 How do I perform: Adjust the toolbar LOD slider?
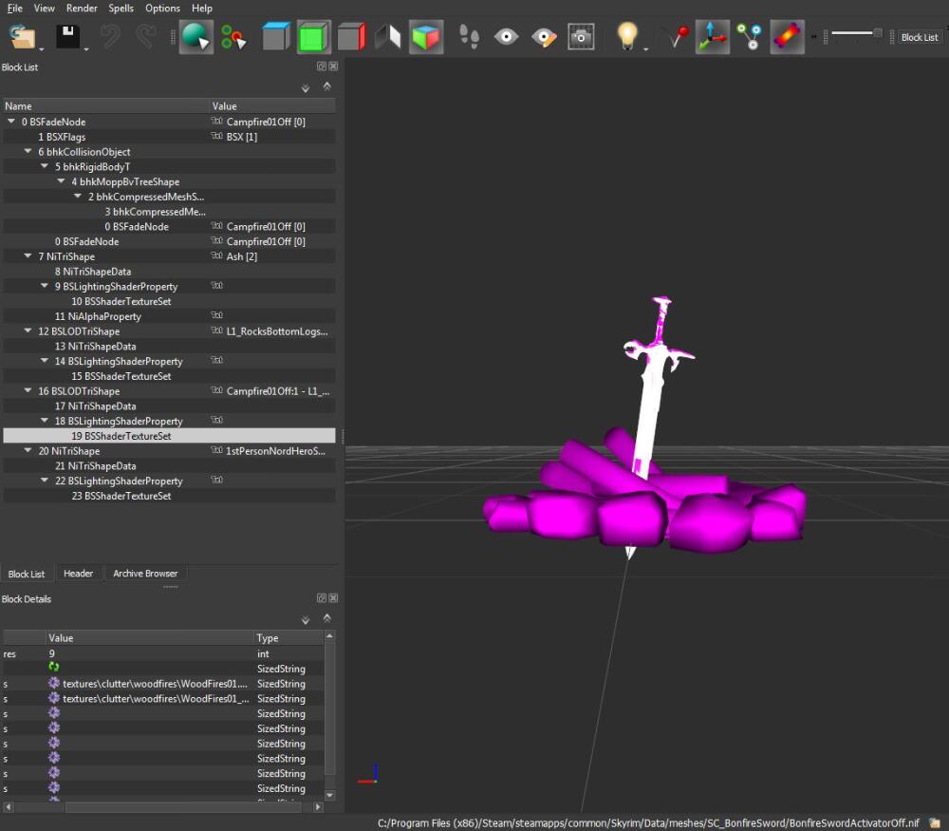[x=856, y=32]
